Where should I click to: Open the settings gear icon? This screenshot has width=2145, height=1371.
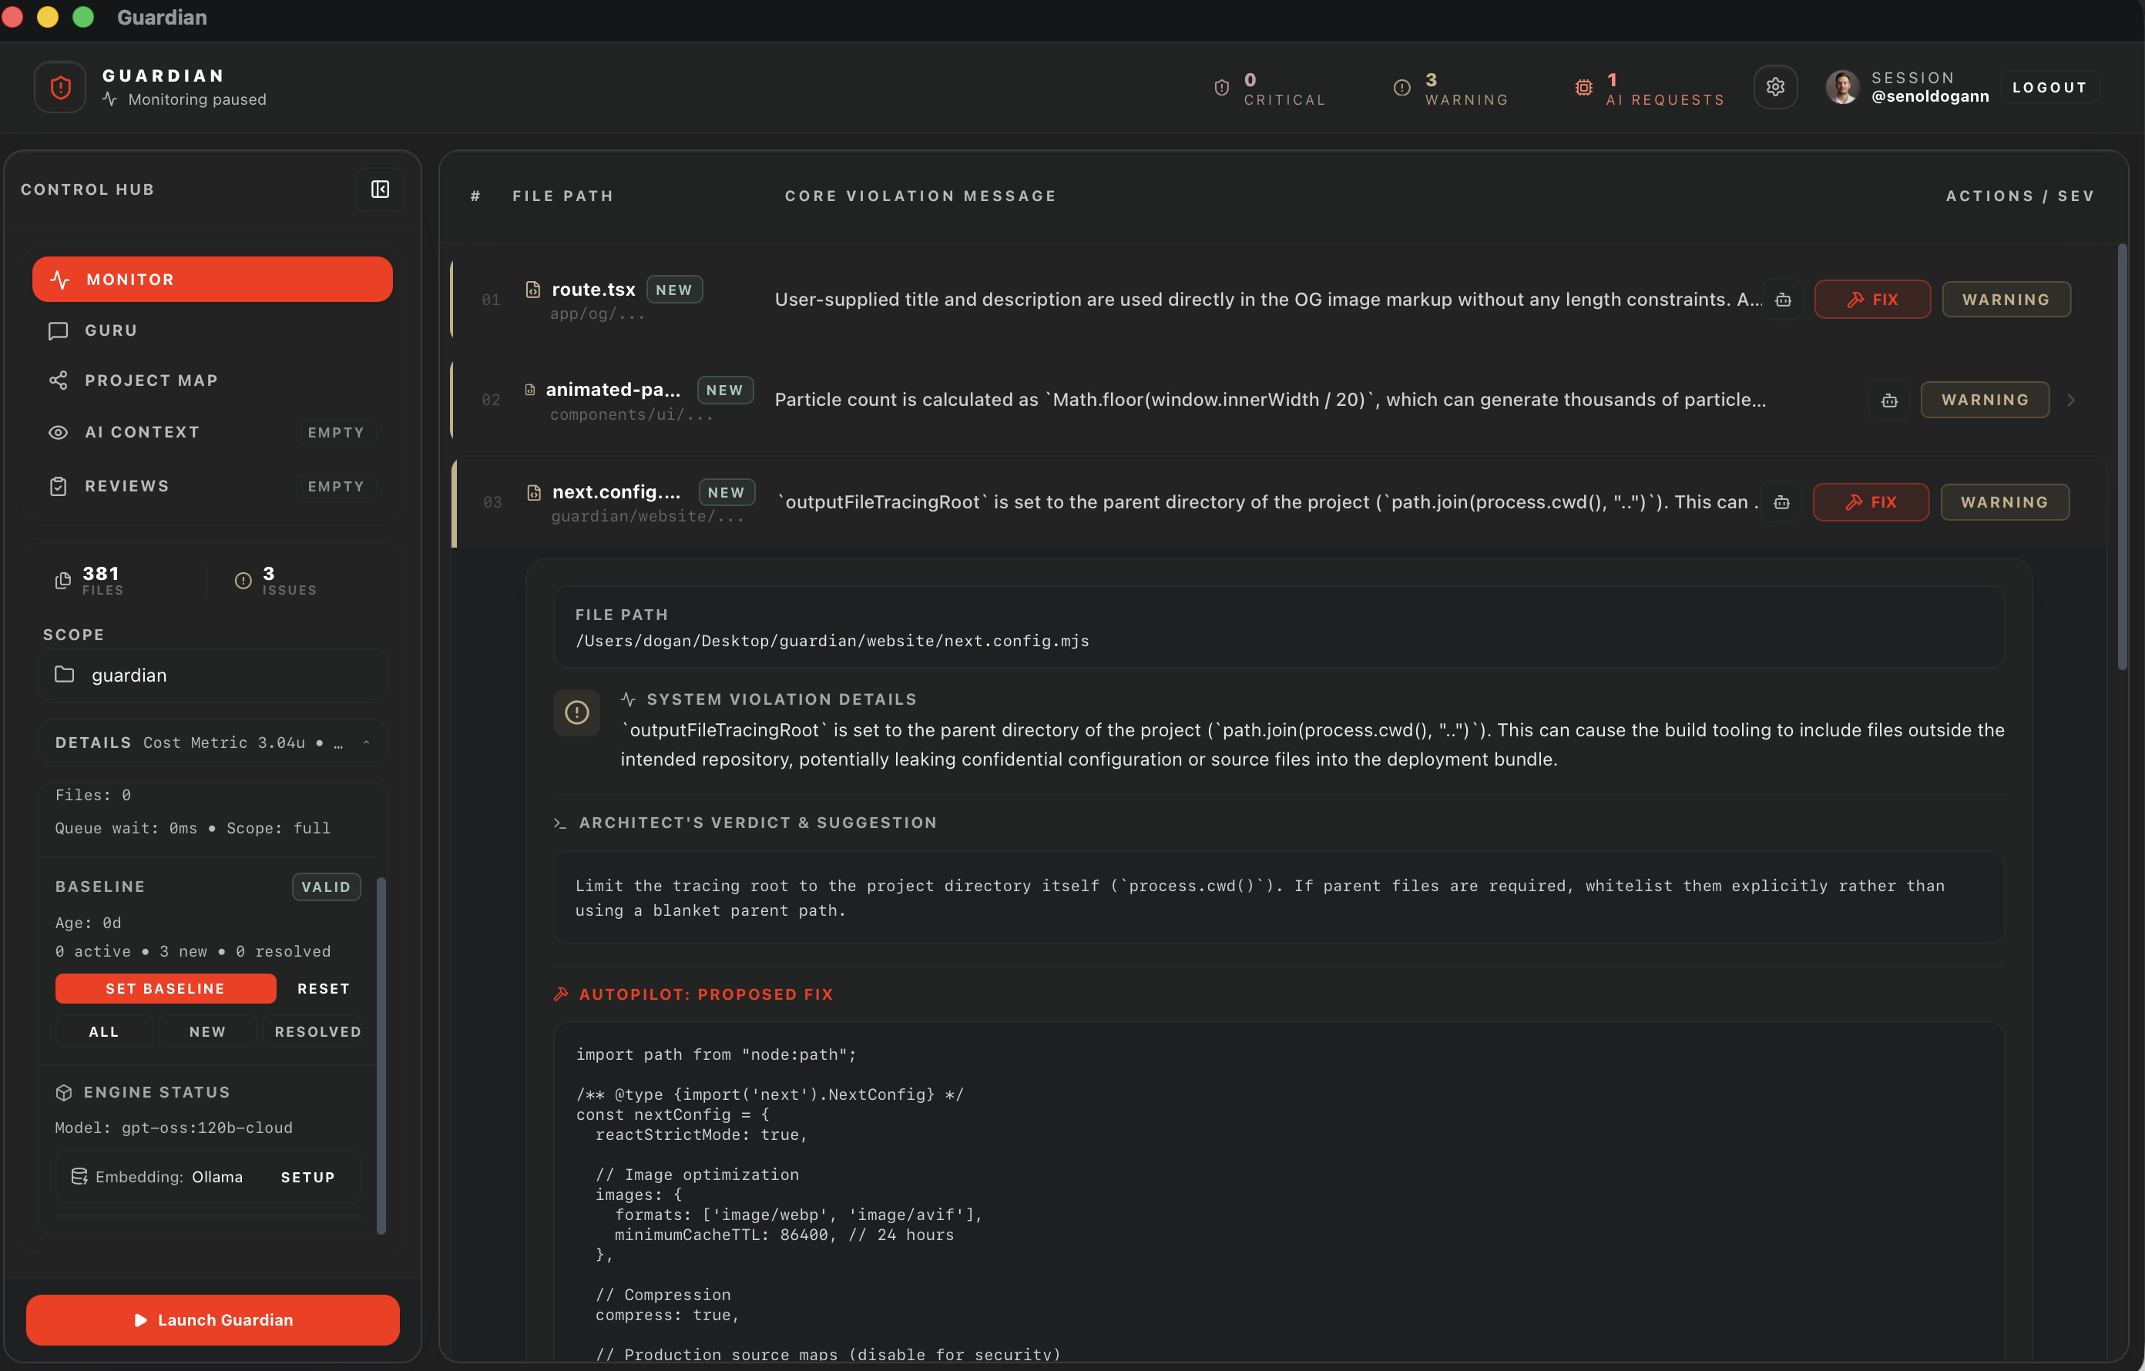click(x=1775, y=86)
